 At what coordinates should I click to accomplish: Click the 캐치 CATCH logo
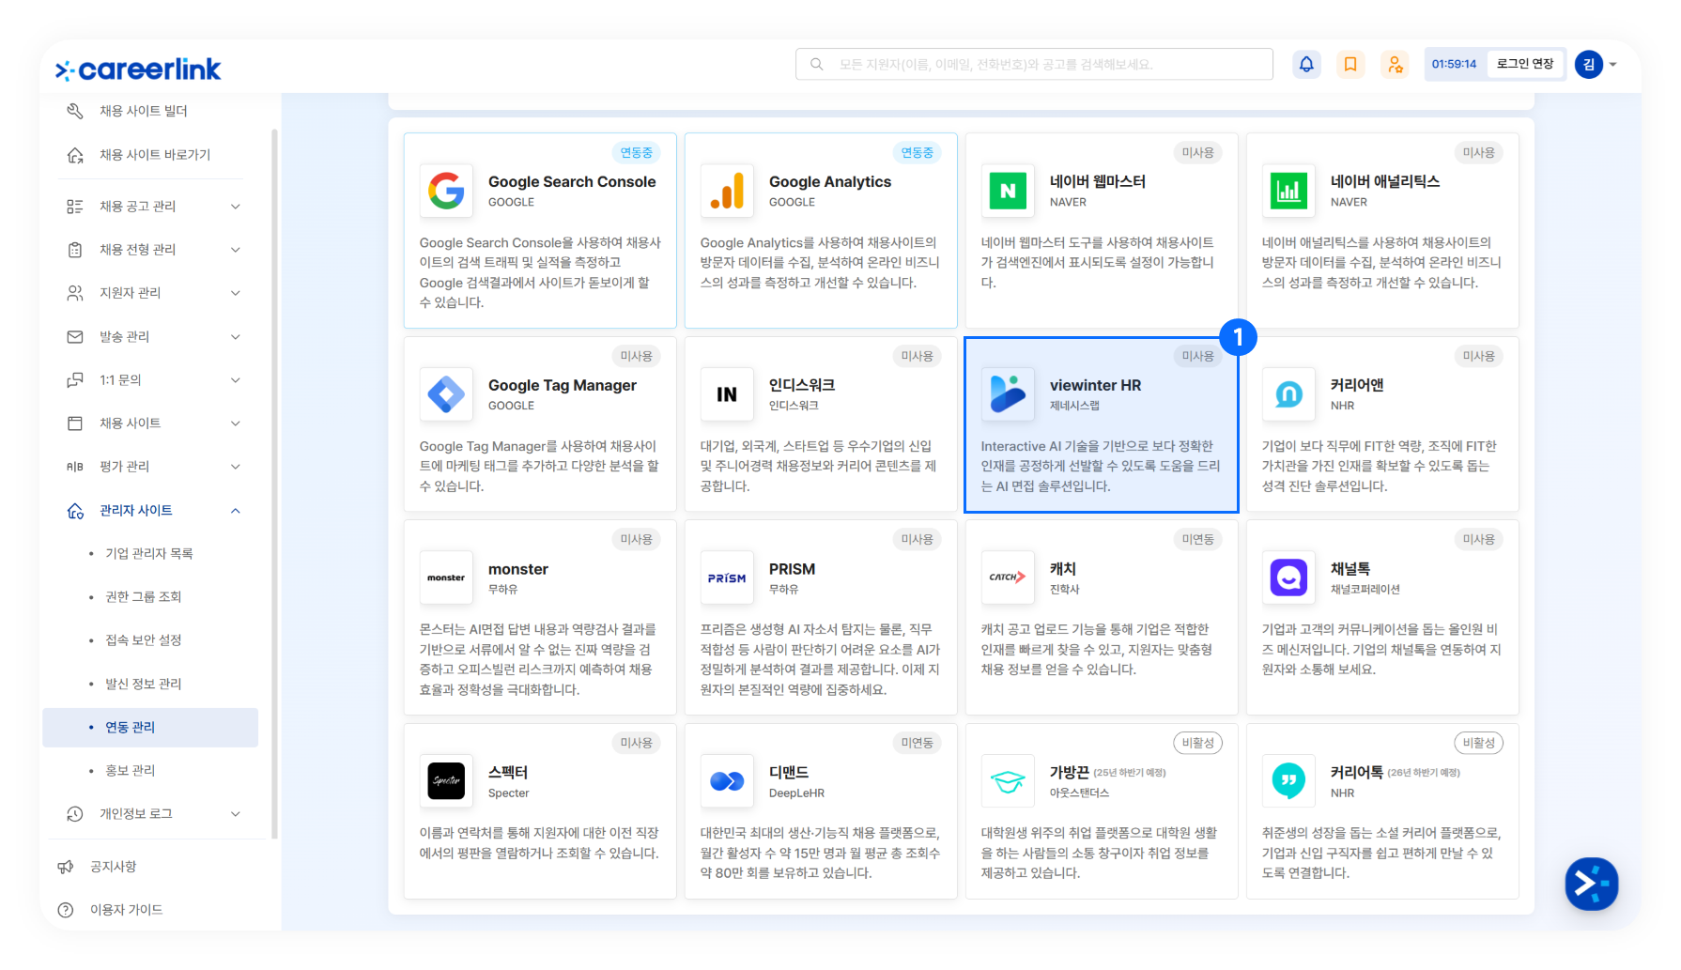pyautogui.click(x=1008, y=577)
